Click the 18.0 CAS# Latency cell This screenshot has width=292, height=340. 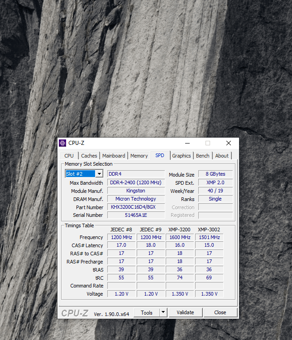pyautogui.click(x=151, y=245)
